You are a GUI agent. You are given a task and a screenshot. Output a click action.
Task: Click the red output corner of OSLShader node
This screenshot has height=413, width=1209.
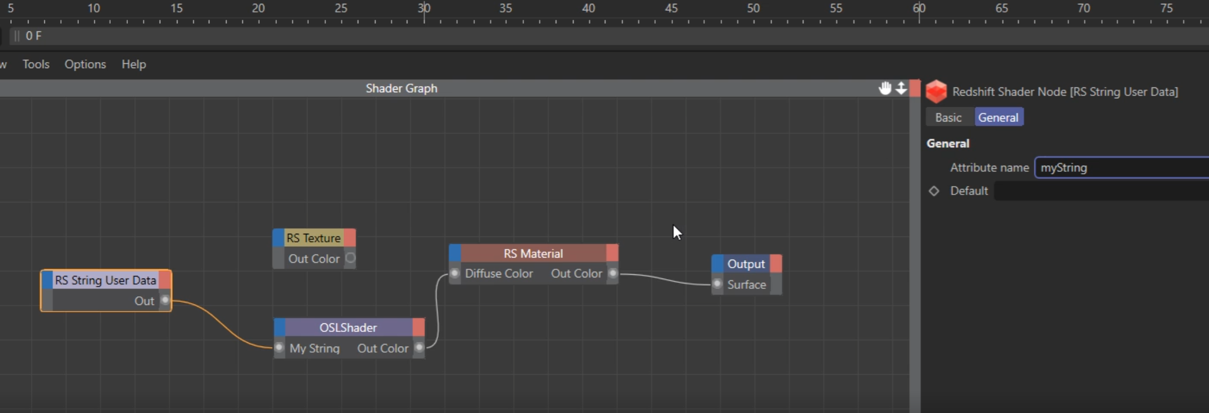[418, 327]
